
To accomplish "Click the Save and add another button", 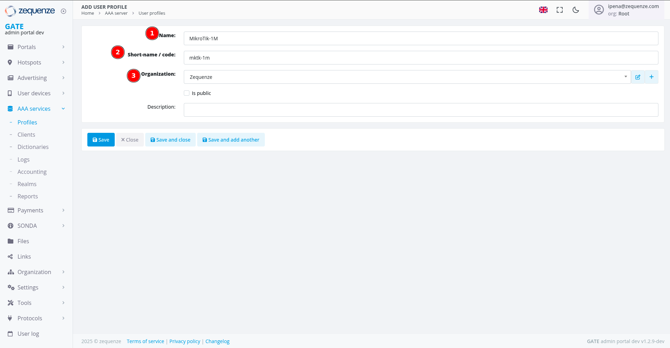I will (x=231, y=140).
